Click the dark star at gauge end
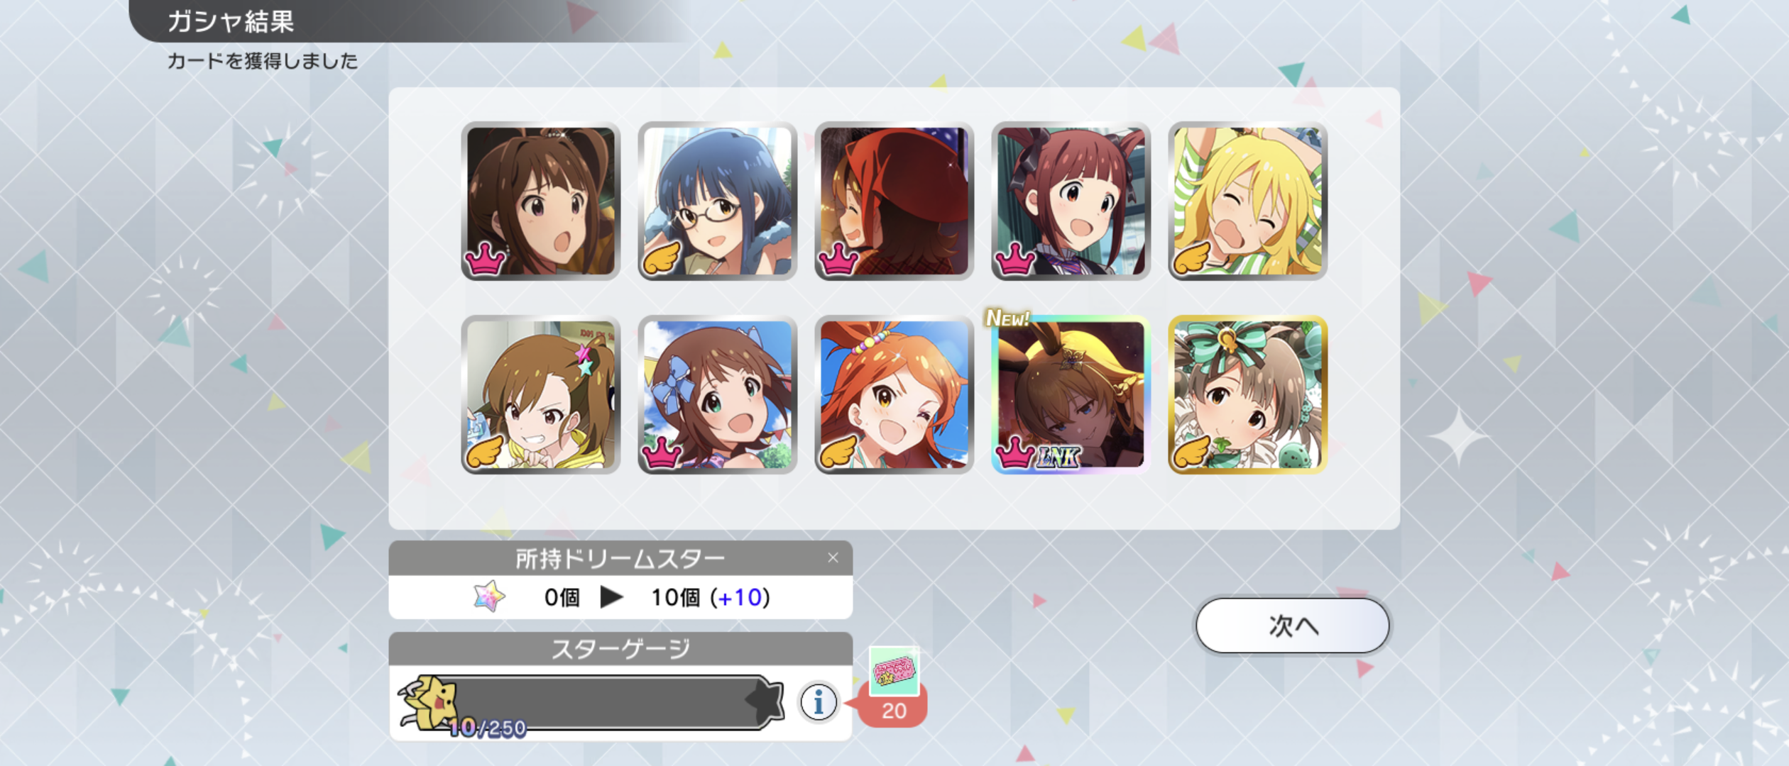1789x766 pixels. [765, 701]
